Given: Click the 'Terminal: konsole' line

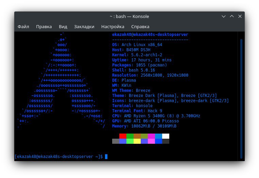Looking at the screenshot, I should (132, 106).
